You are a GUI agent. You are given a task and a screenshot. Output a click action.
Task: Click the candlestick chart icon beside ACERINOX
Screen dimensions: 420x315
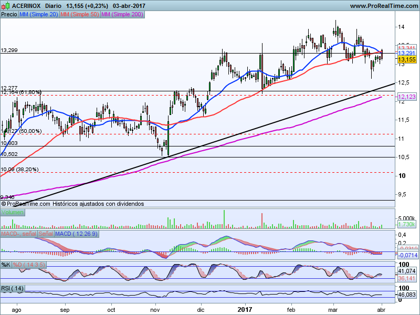(x=6, y=5)
